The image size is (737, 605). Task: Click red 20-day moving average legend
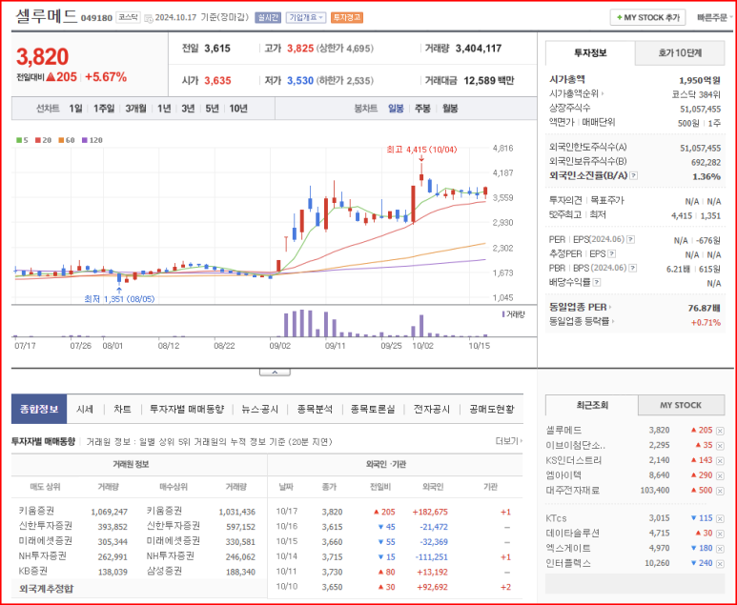pyautogui.click(x=43, y=140)
